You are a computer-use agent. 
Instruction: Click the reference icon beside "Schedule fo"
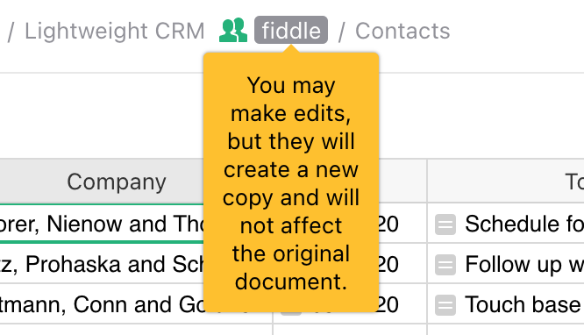(x=445, y=225)
